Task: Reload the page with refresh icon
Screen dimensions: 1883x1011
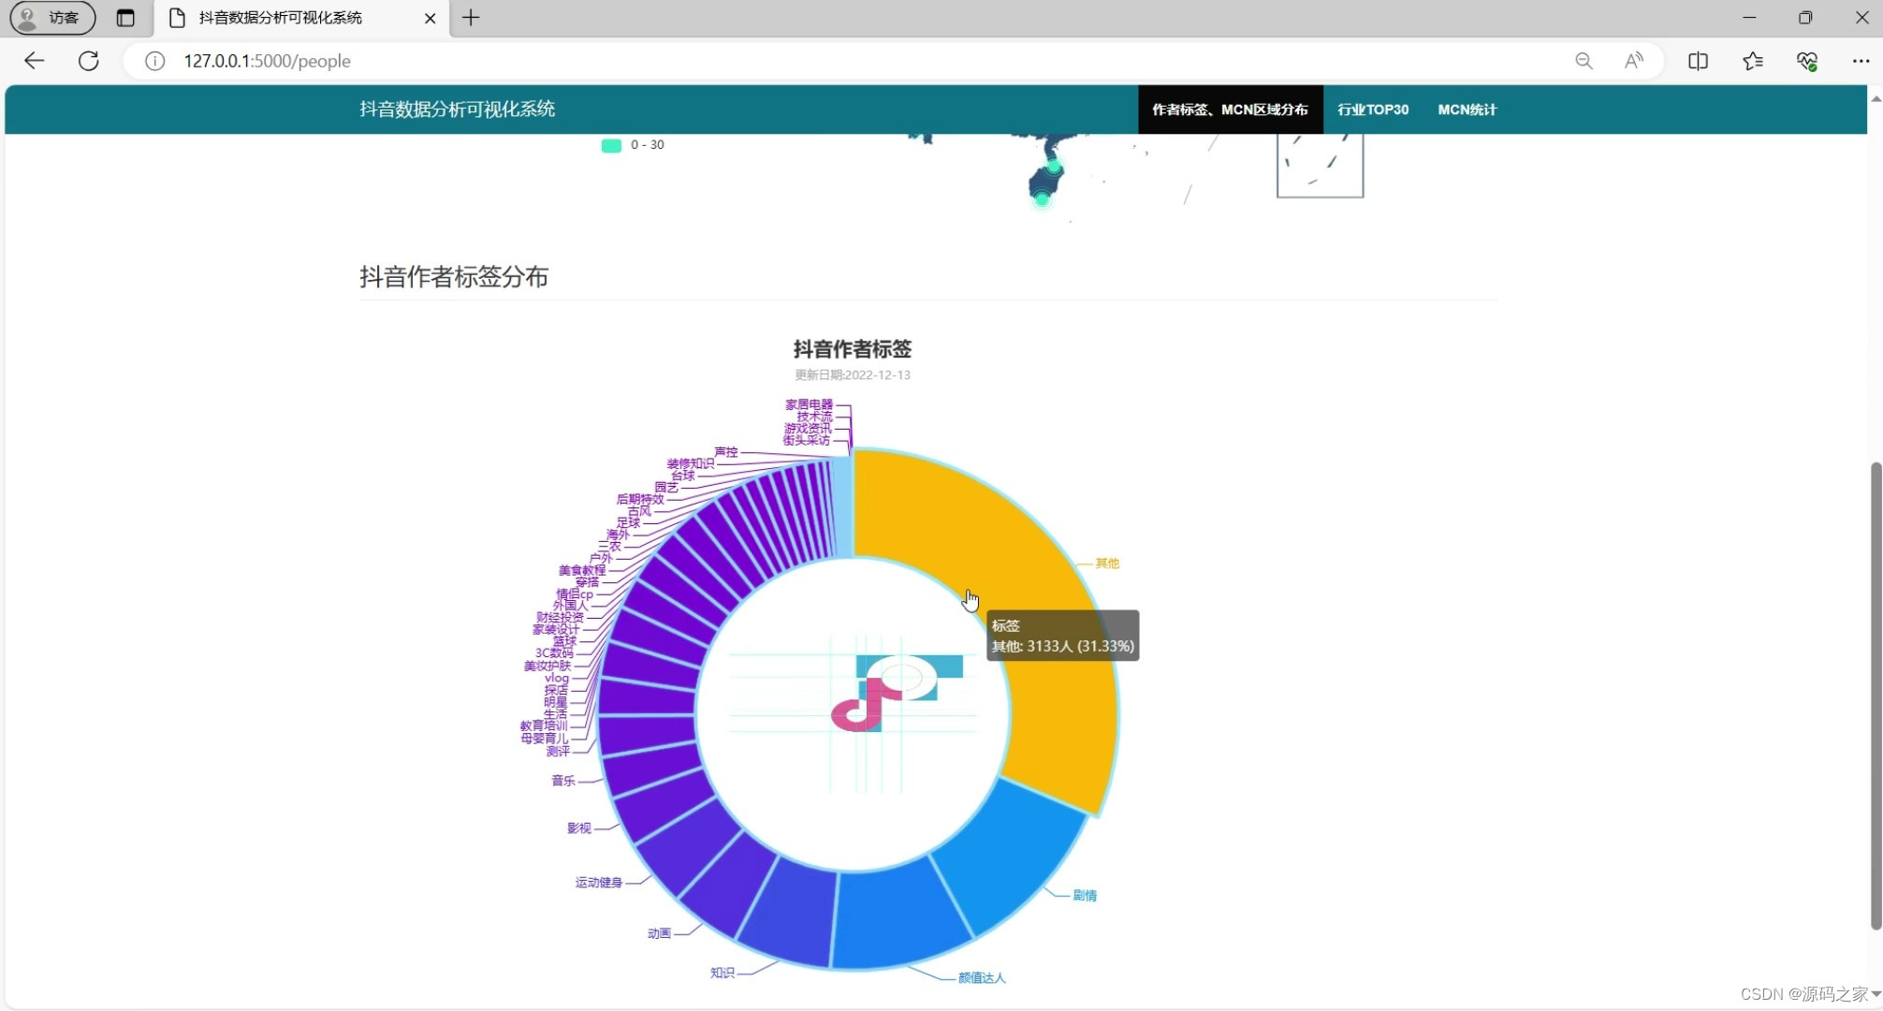Action: 89,61
